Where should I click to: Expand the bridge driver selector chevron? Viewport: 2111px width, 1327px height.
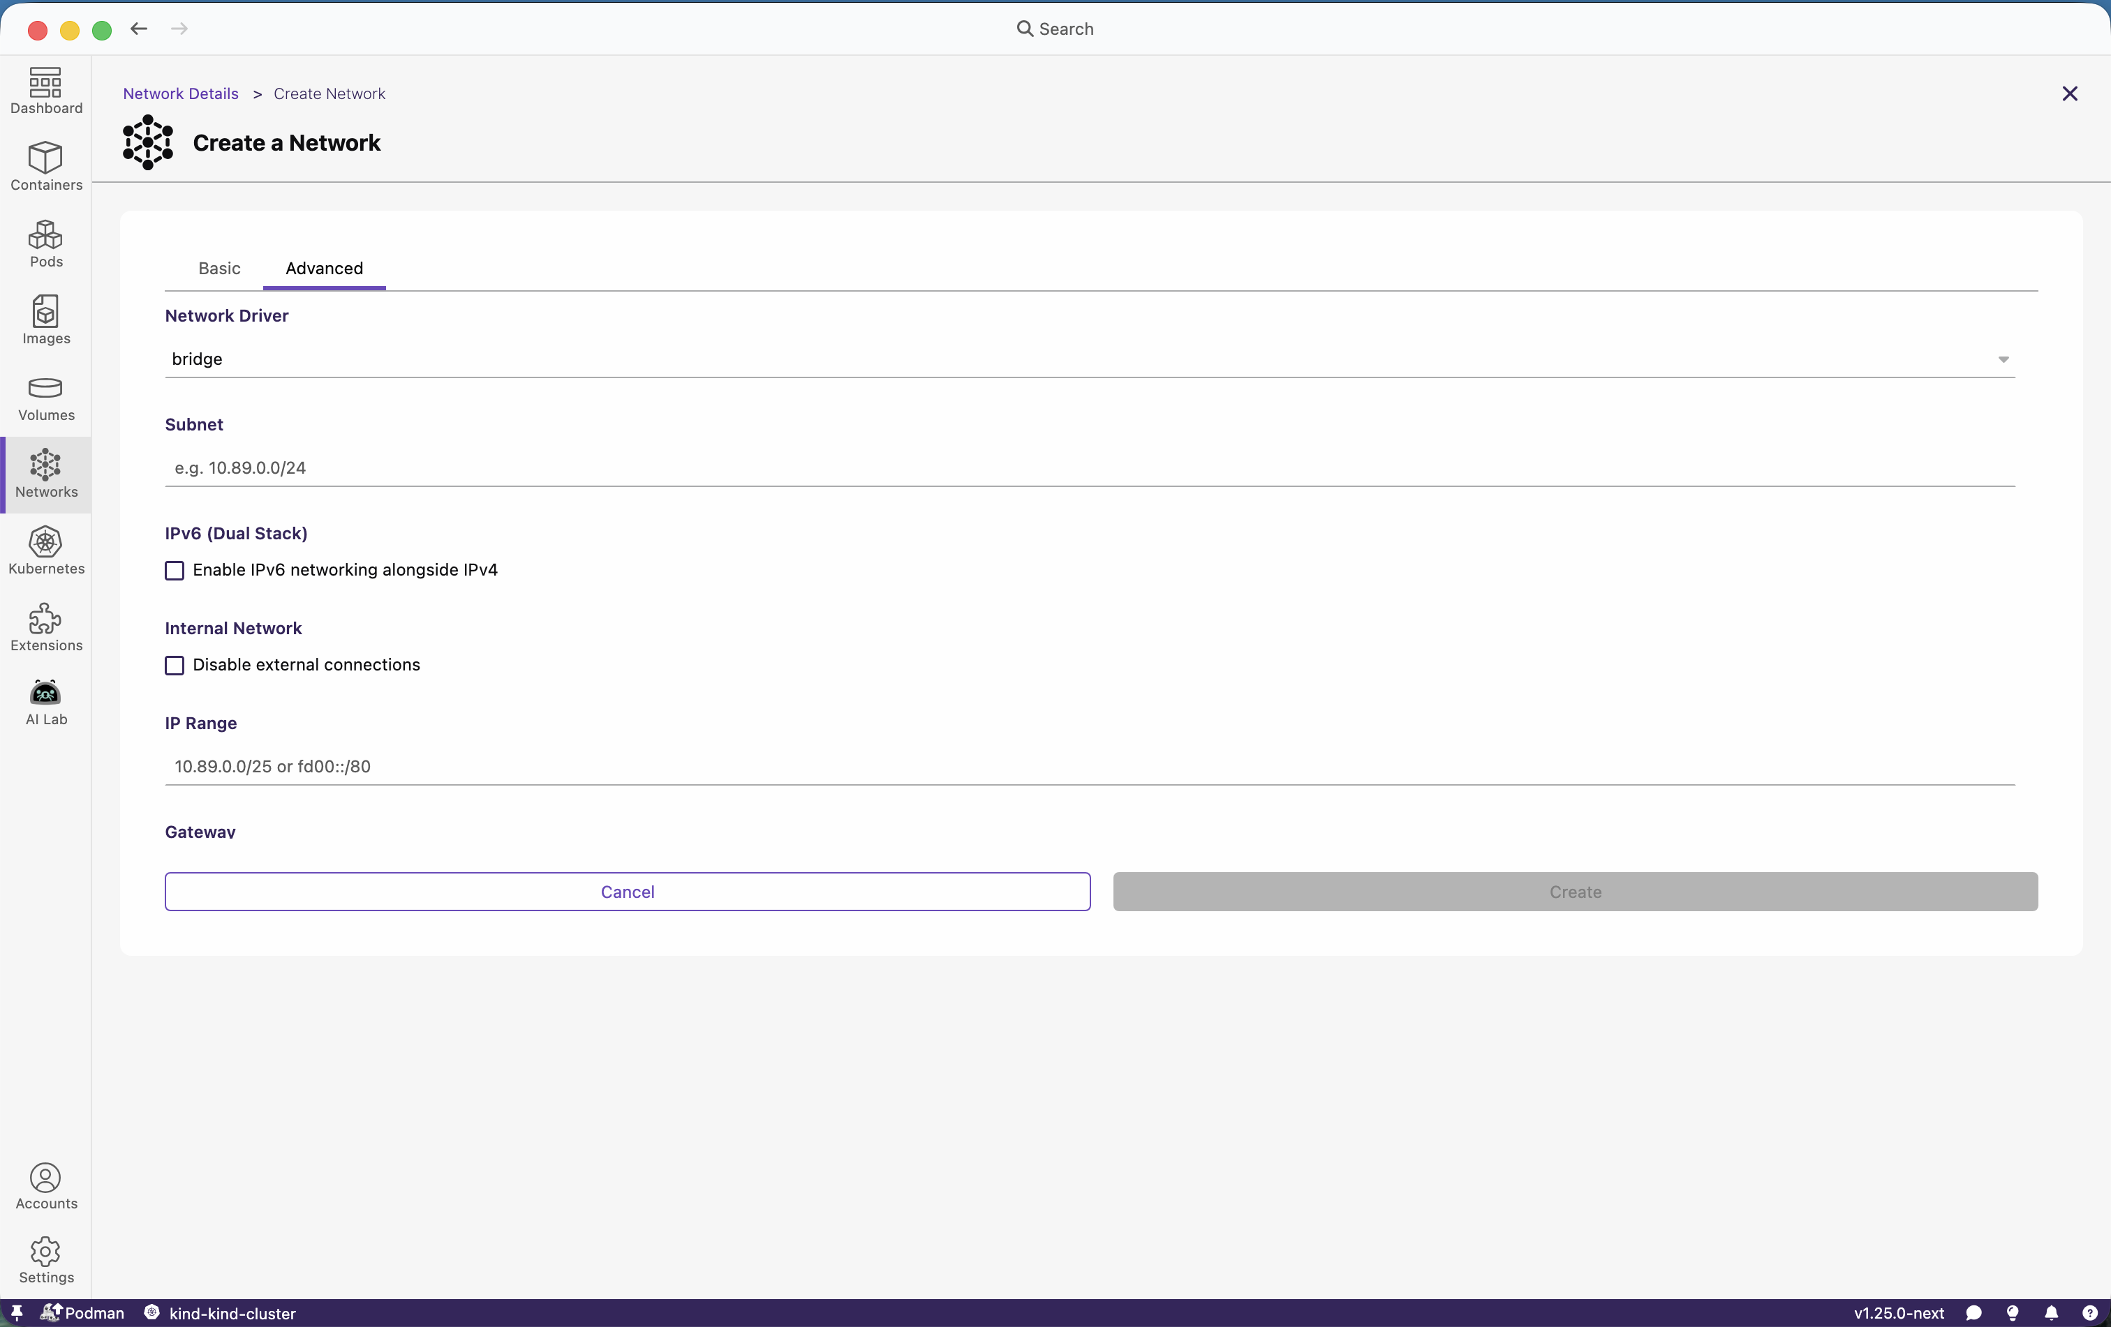point(2004,359)
